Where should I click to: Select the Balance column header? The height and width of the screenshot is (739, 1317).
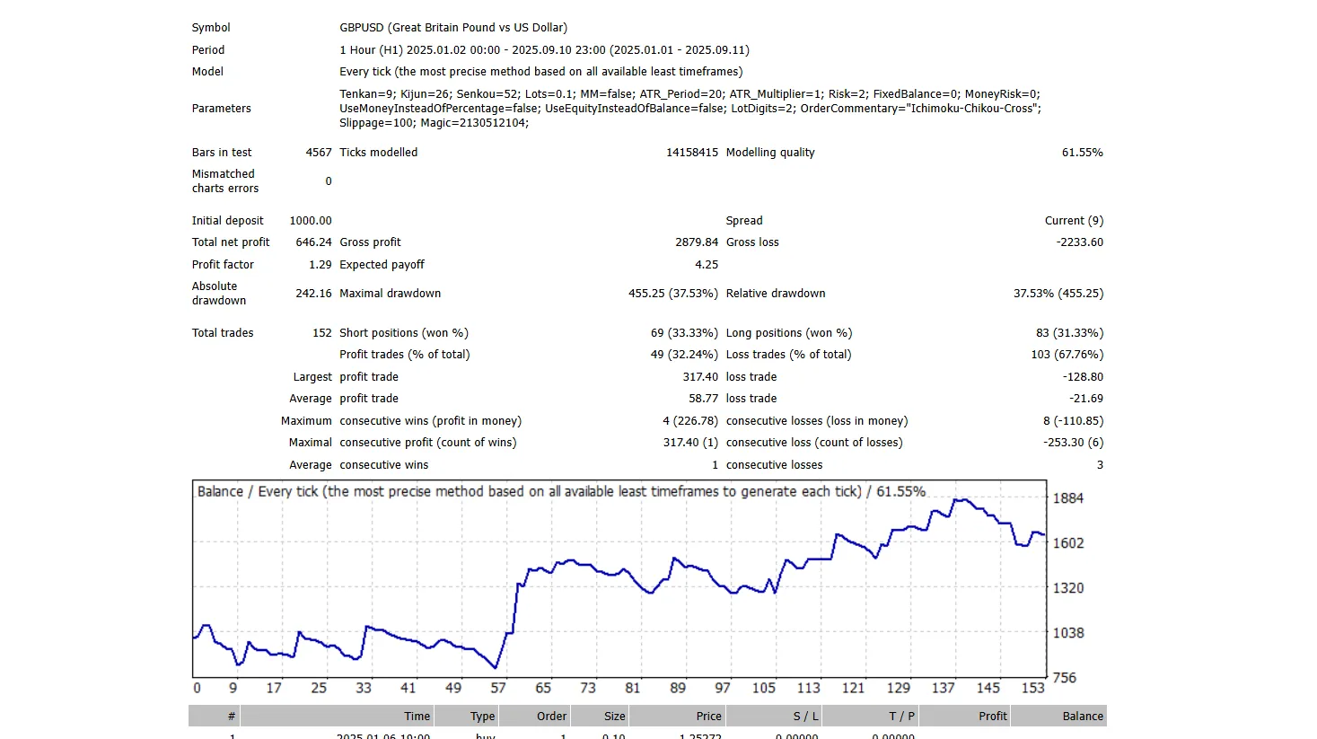tap(1082, 716)
